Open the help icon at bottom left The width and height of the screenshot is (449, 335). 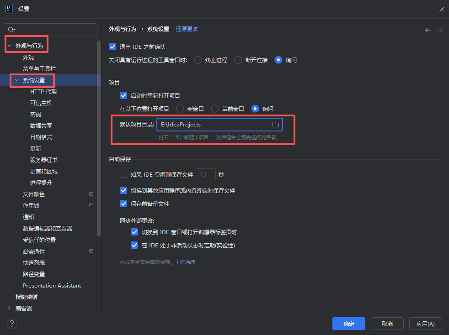(12, 324)
